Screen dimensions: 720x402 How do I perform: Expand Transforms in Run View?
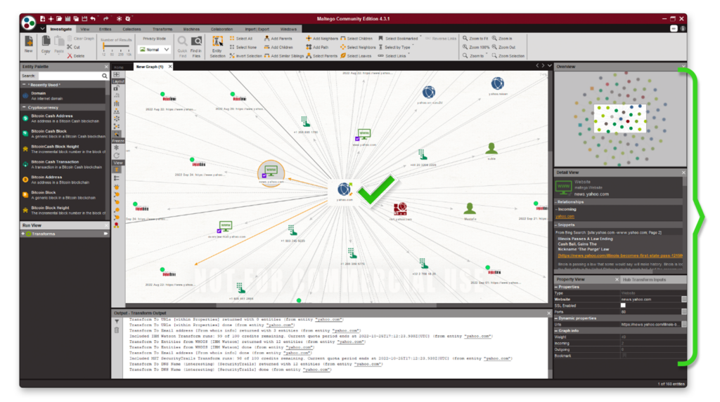coord(23,234)
